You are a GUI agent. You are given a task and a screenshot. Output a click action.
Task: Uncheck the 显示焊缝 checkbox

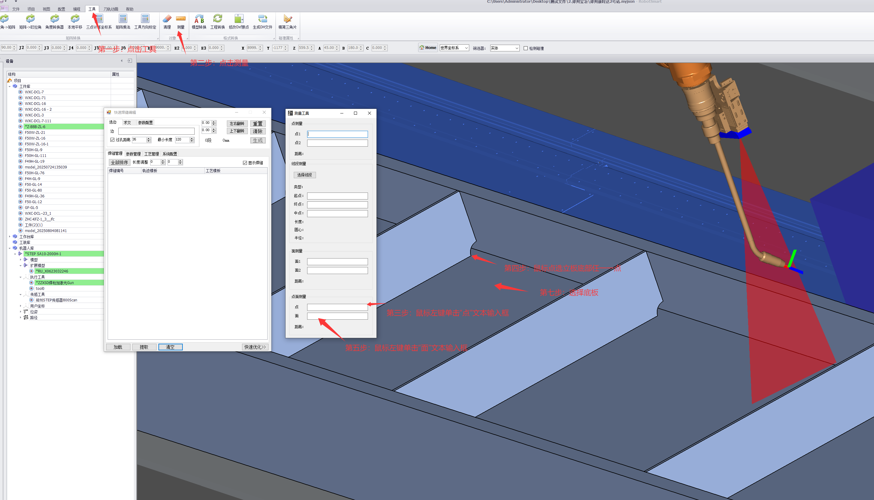tap(245, 163)
